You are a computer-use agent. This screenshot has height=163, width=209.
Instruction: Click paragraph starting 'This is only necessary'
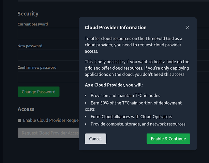coord(137,68)
